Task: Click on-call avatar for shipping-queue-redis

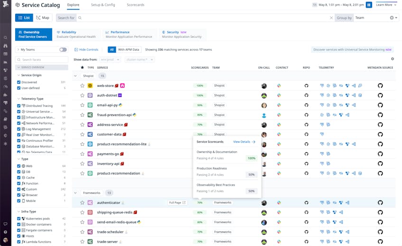Action: [x=264, y=212]
